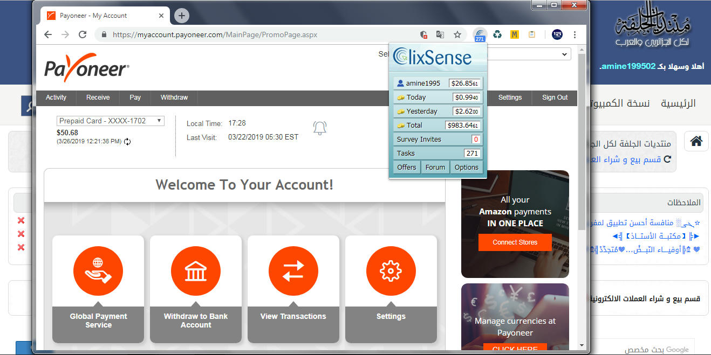Click the Yesterday earnings row in ClixSense

coord(438,111)
